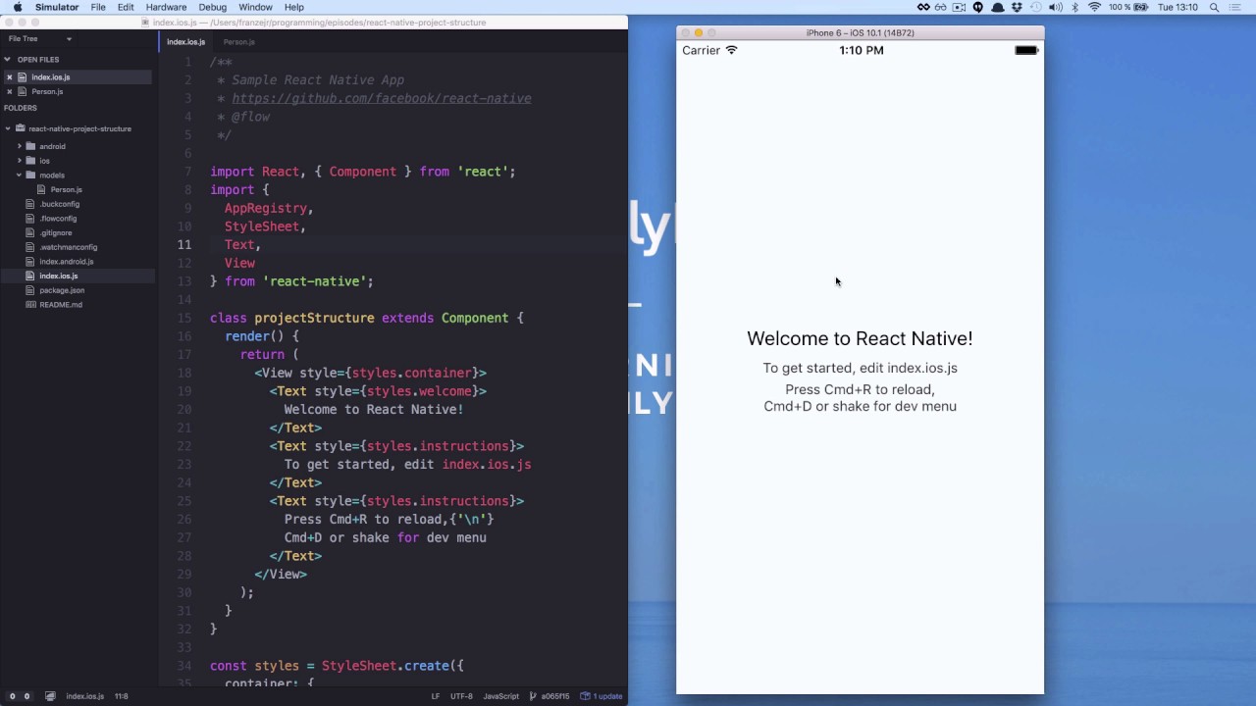Collapse the models folder
The width and height of the screenshot is (1256, 706).
pos(20,176)
